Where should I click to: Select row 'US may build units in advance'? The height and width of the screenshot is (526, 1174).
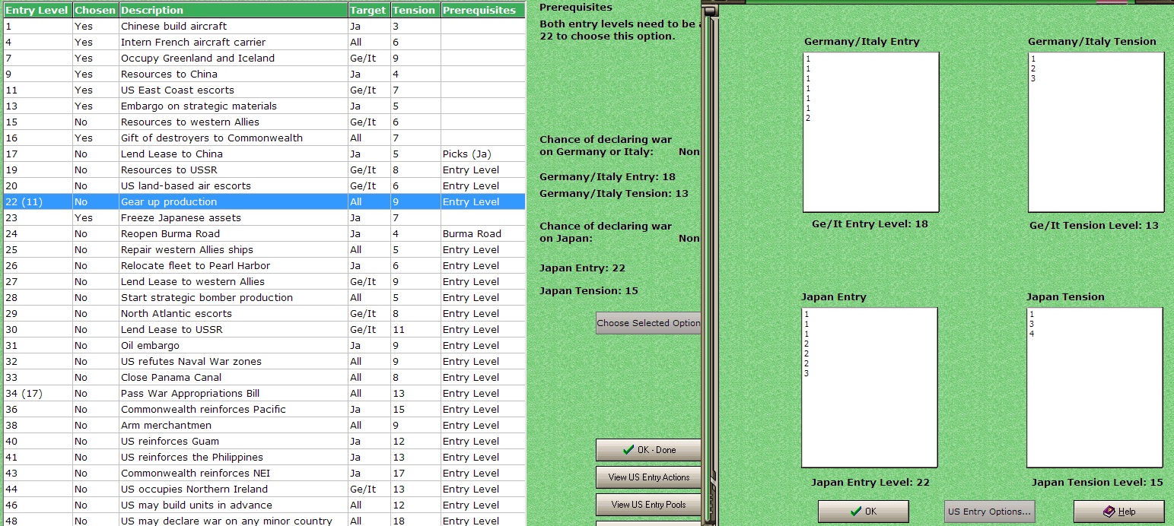pos(264,505)
